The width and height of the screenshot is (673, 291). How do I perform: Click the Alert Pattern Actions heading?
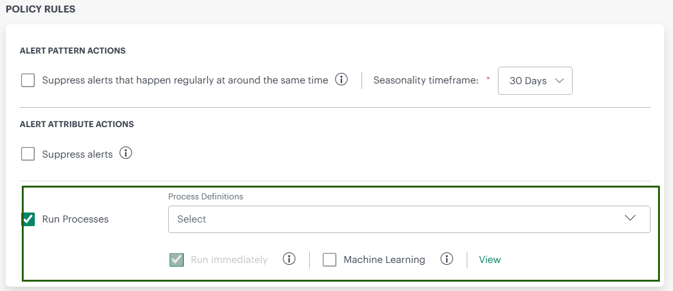tap(73, 50)
